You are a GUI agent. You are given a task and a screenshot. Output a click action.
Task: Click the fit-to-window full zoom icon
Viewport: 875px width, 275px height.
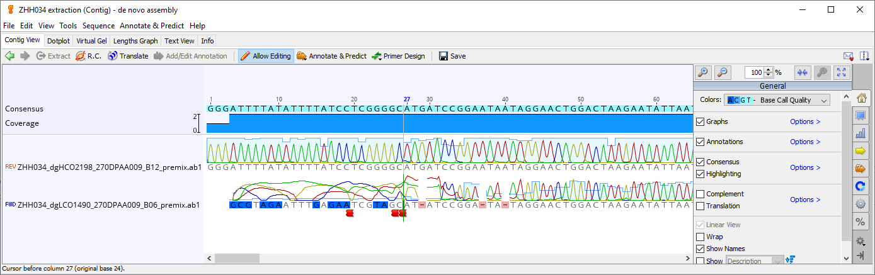click(842, 72)
